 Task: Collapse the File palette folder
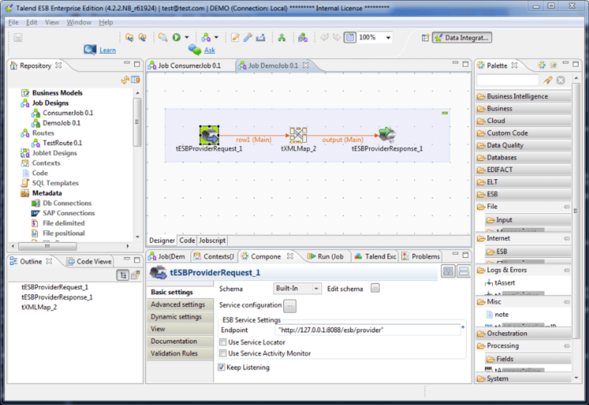tap(523, 206)
